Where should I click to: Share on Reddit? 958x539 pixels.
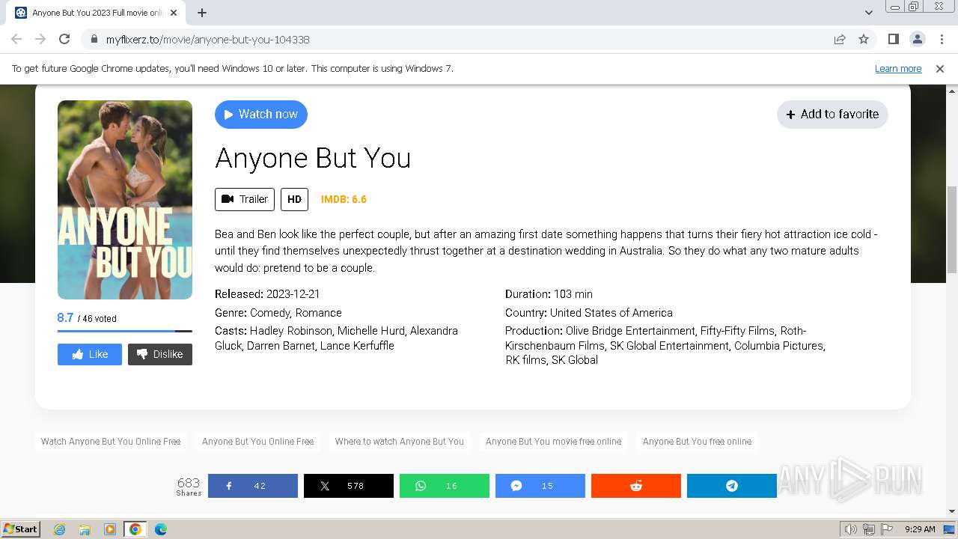[x=636, y=486]
